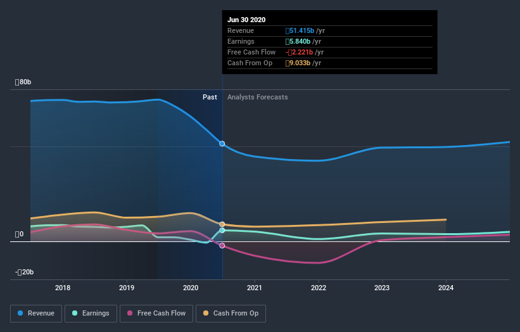Screen dimensions: 520x332
Task: Click the pink dot in Free Cash Flow legend
Action: point(130,313)
